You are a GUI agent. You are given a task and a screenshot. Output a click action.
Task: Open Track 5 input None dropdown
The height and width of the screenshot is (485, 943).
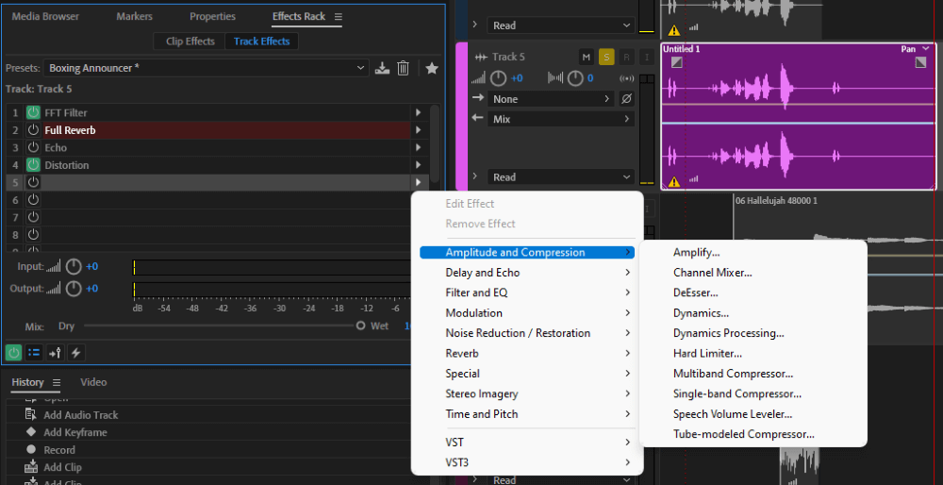(x=551, y=99)
